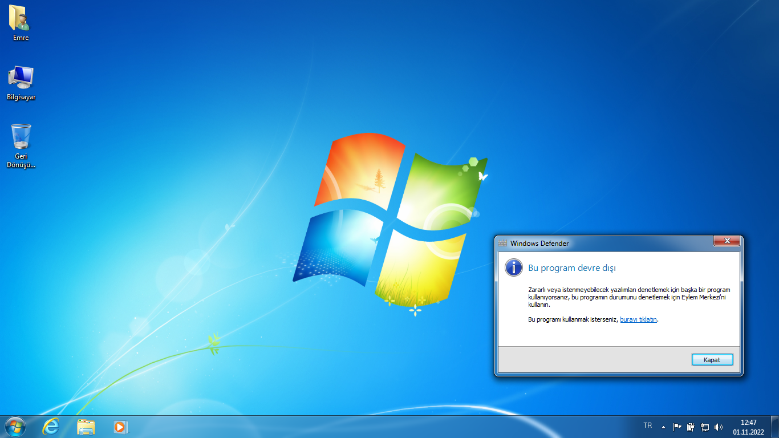Click the Windows Defender title text
779x438 pixels.
(x=539, y=244)
